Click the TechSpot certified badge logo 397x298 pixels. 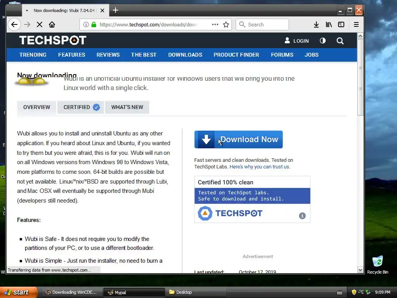(230, 213)
